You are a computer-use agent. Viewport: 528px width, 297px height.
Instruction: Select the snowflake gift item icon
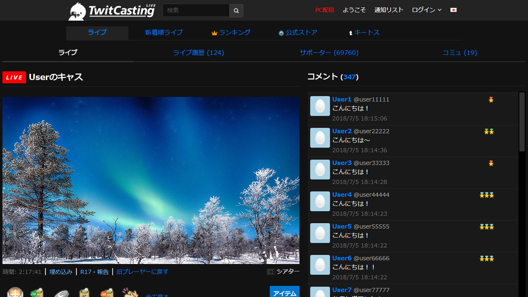coord(15,293)
